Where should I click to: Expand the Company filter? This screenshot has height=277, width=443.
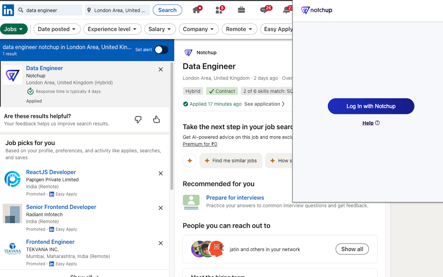tap(199, 29)
